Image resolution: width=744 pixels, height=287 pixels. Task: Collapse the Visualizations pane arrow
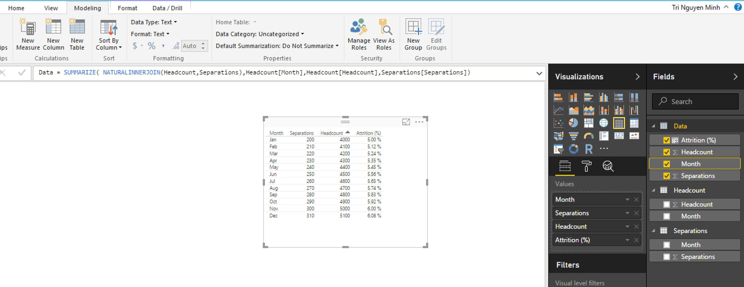pyautogui.click(x=637, y=77)
